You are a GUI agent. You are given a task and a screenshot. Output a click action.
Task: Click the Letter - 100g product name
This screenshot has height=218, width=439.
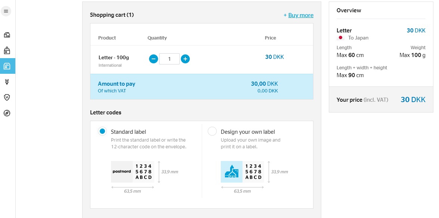coord(114,57)
